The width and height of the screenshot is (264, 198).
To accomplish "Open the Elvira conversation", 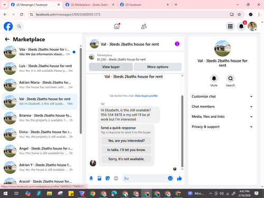I will (40, 135).
